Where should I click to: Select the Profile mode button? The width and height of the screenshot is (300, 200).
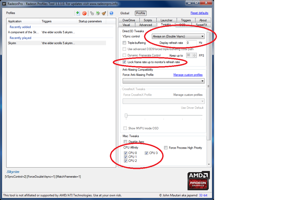141,13
